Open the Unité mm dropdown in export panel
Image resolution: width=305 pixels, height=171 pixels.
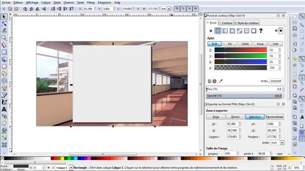(282, 142)
